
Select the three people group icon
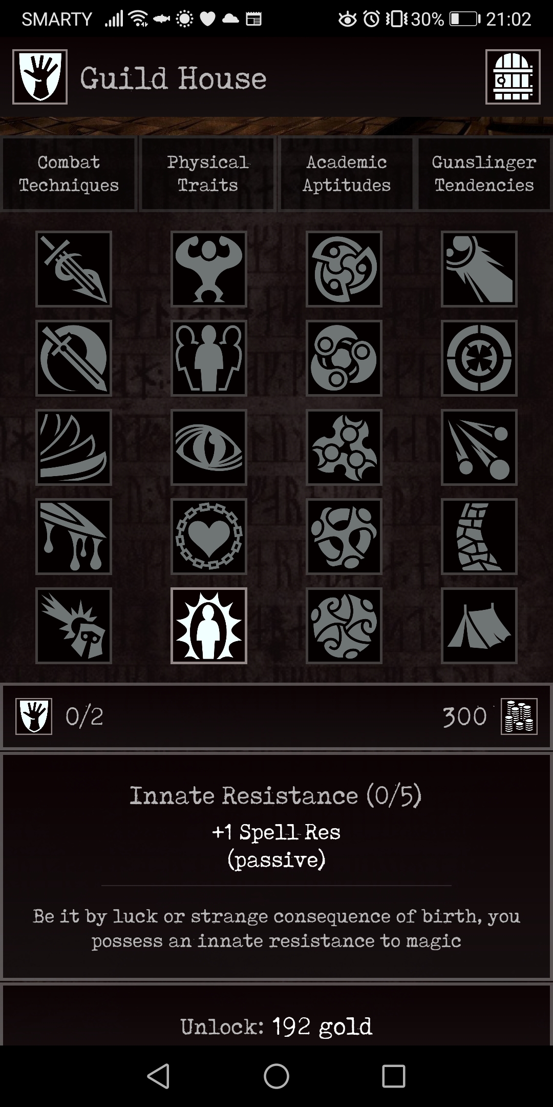pos(209,358)
